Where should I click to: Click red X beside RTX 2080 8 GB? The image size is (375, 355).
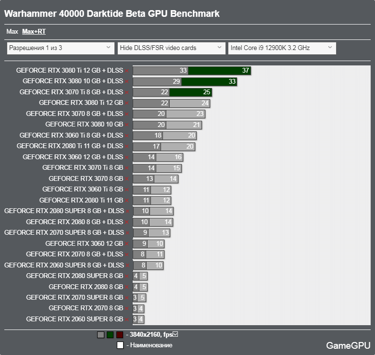127,287
